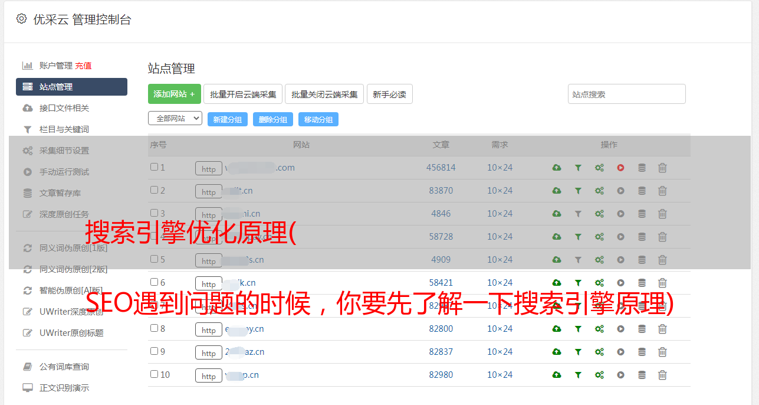This screenshot has width=759, height=405.
Task: Check the checkbox for site row 6
Action: coord(154,282)
